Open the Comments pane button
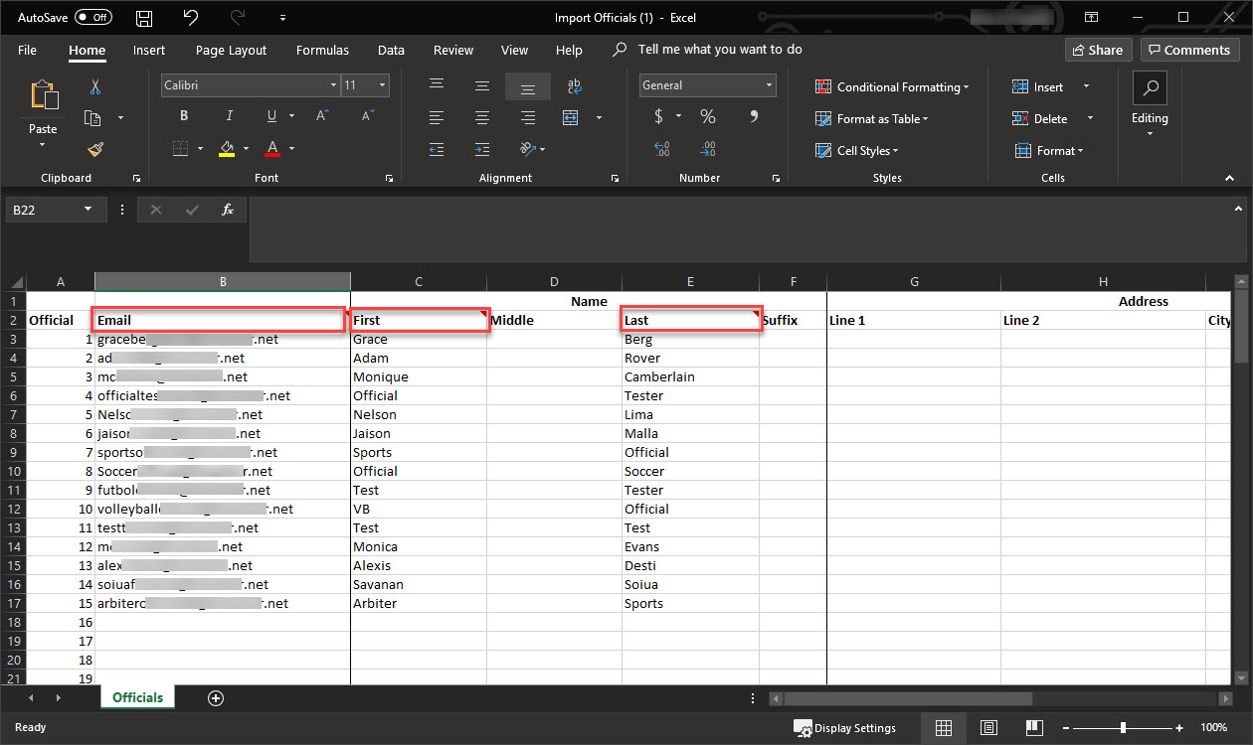1253x745 pixels. tap(1189, 50)
